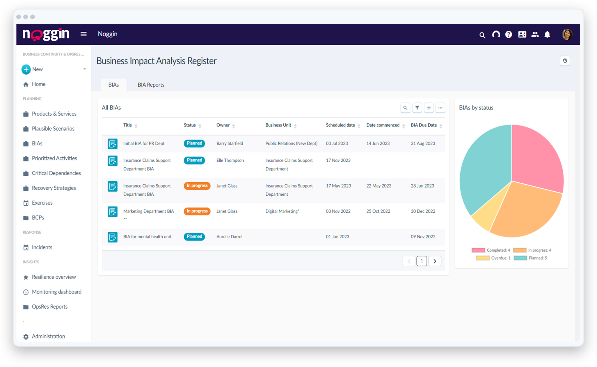This screenshot has width=597, height=367.
Task: Open Administration from the sidebar
Action: point(48,336)
